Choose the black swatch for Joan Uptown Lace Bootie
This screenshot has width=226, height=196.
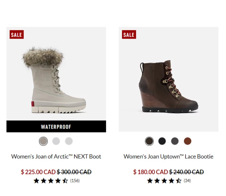click(162, 141)
